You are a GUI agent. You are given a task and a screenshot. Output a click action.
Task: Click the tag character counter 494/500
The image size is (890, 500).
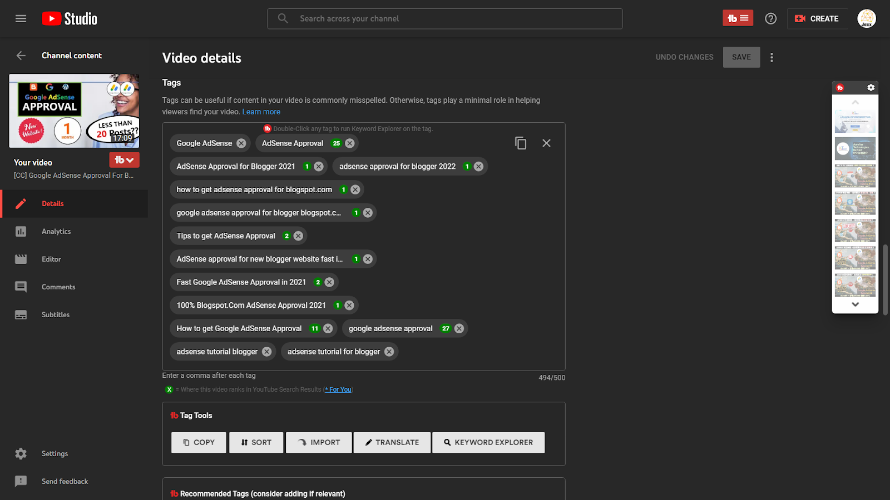[552, 378]
